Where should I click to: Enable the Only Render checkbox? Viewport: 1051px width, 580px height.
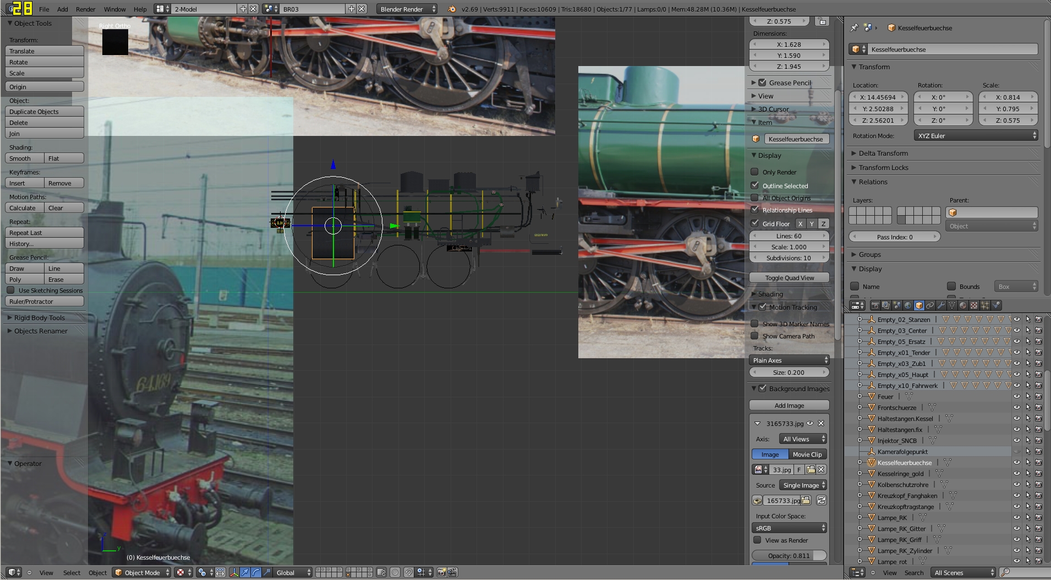[755, 172]
